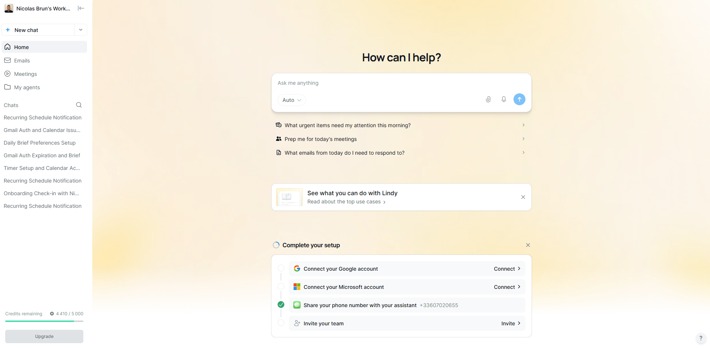Viewport: 710px width, 348px height.
Task: Search chats with magnifier icon
Action: tap(79, 105)
